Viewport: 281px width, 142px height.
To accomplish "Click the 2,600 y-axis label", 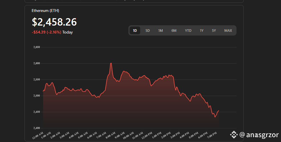I will click(37, 63).
